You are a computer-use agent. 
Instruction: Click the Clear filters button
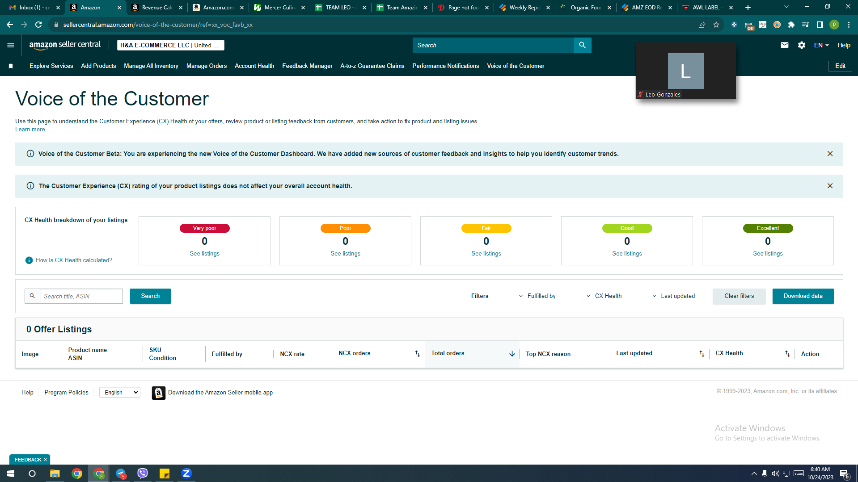point(739,296)
